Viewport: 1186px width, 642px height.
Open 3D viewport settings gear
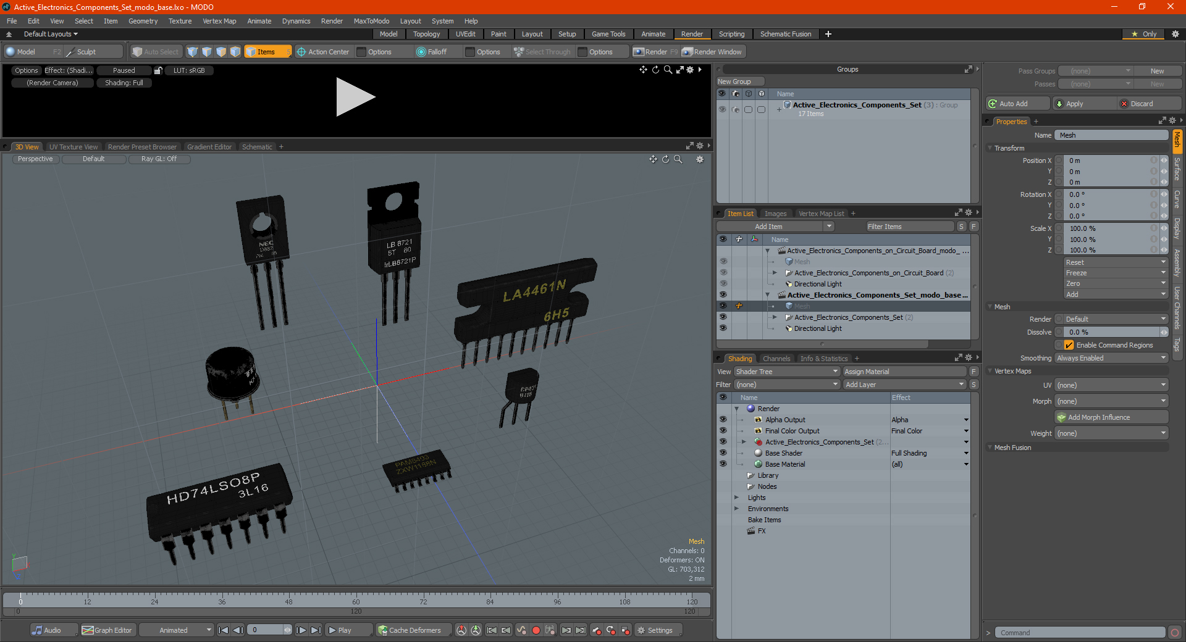700,159
